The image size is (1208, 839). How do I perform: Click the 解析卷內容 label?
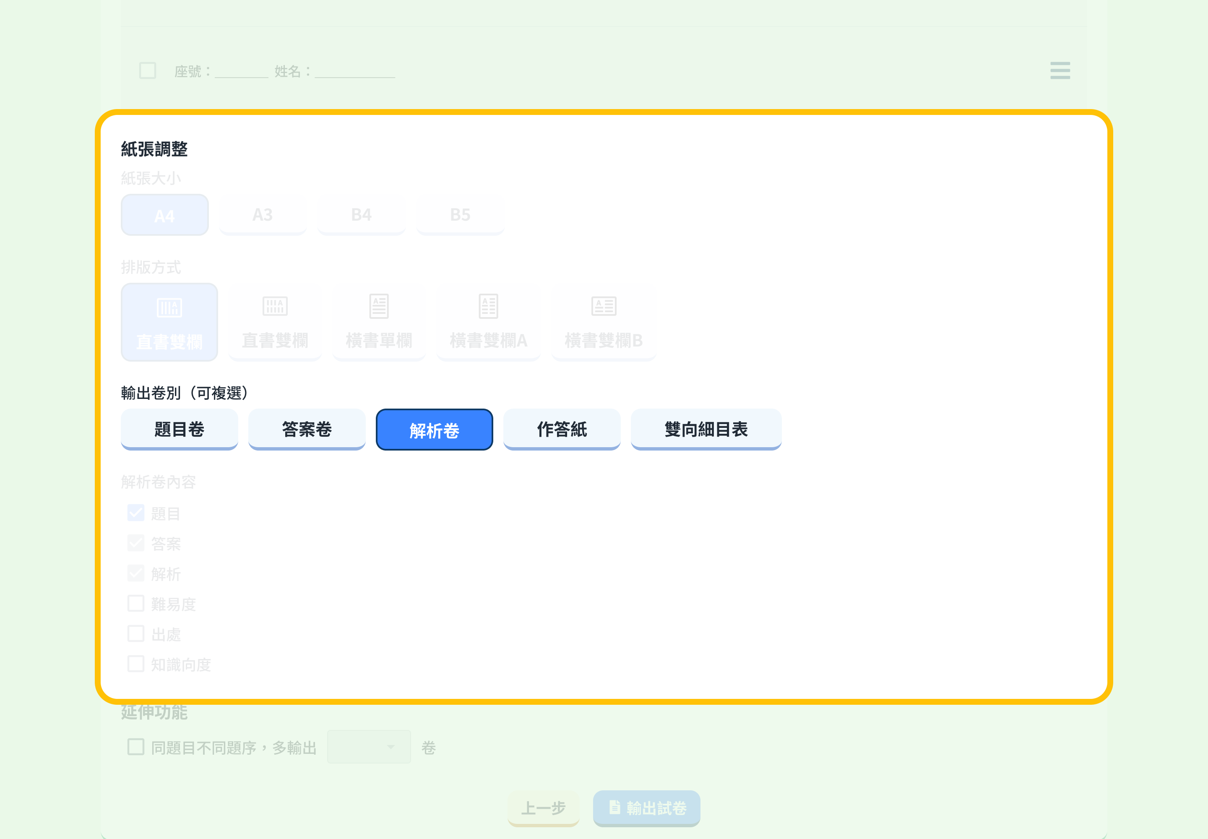click(158, 482)
